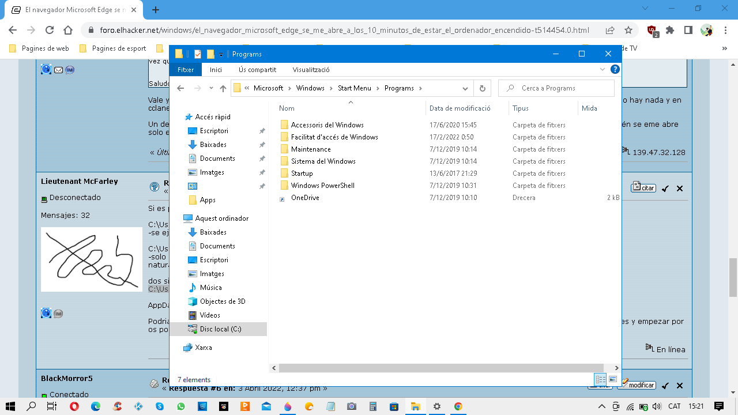Click the uBlock extension icon in Chrome
This screenshot has width=738, height=415.
point(653,31)
